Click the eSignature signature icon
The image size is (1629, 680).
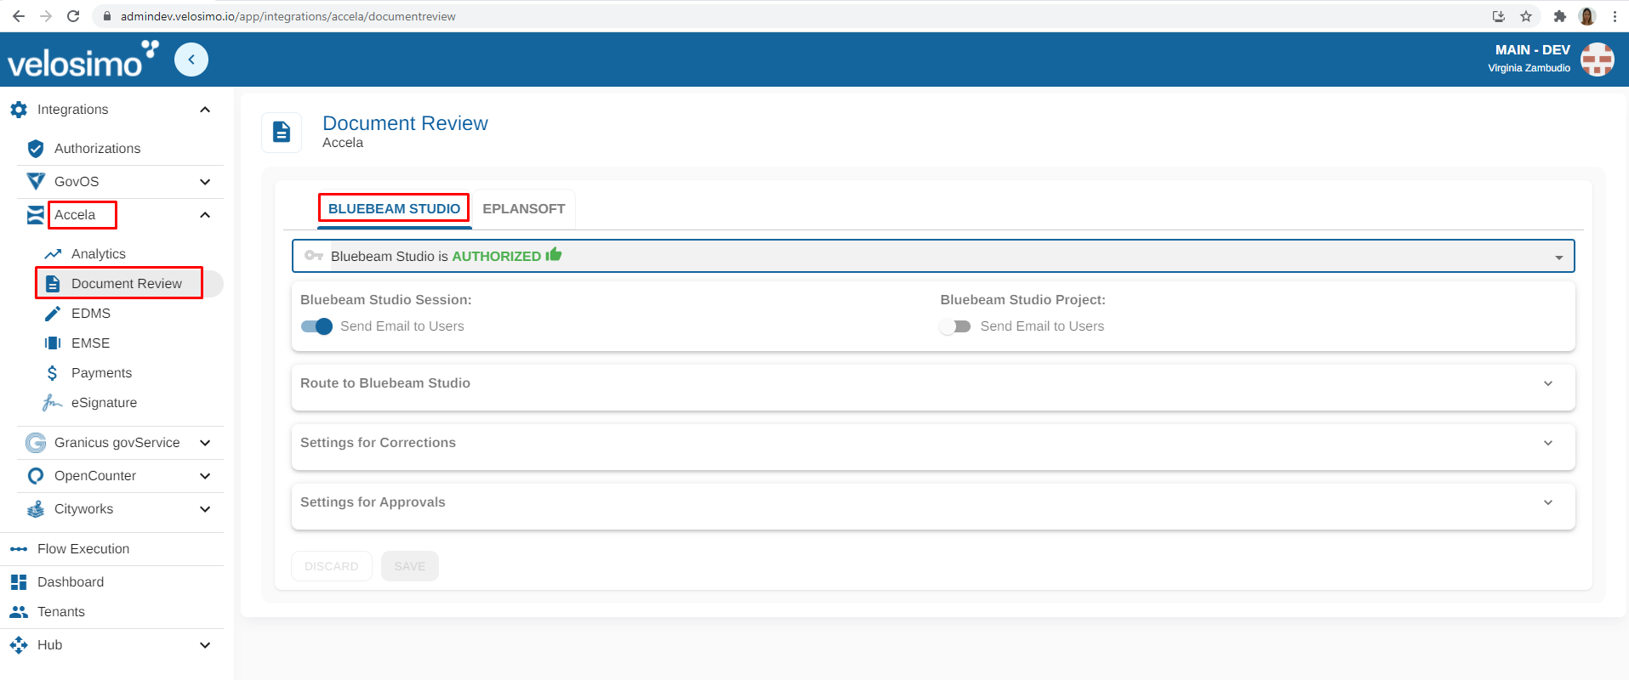tap(53, 403)
